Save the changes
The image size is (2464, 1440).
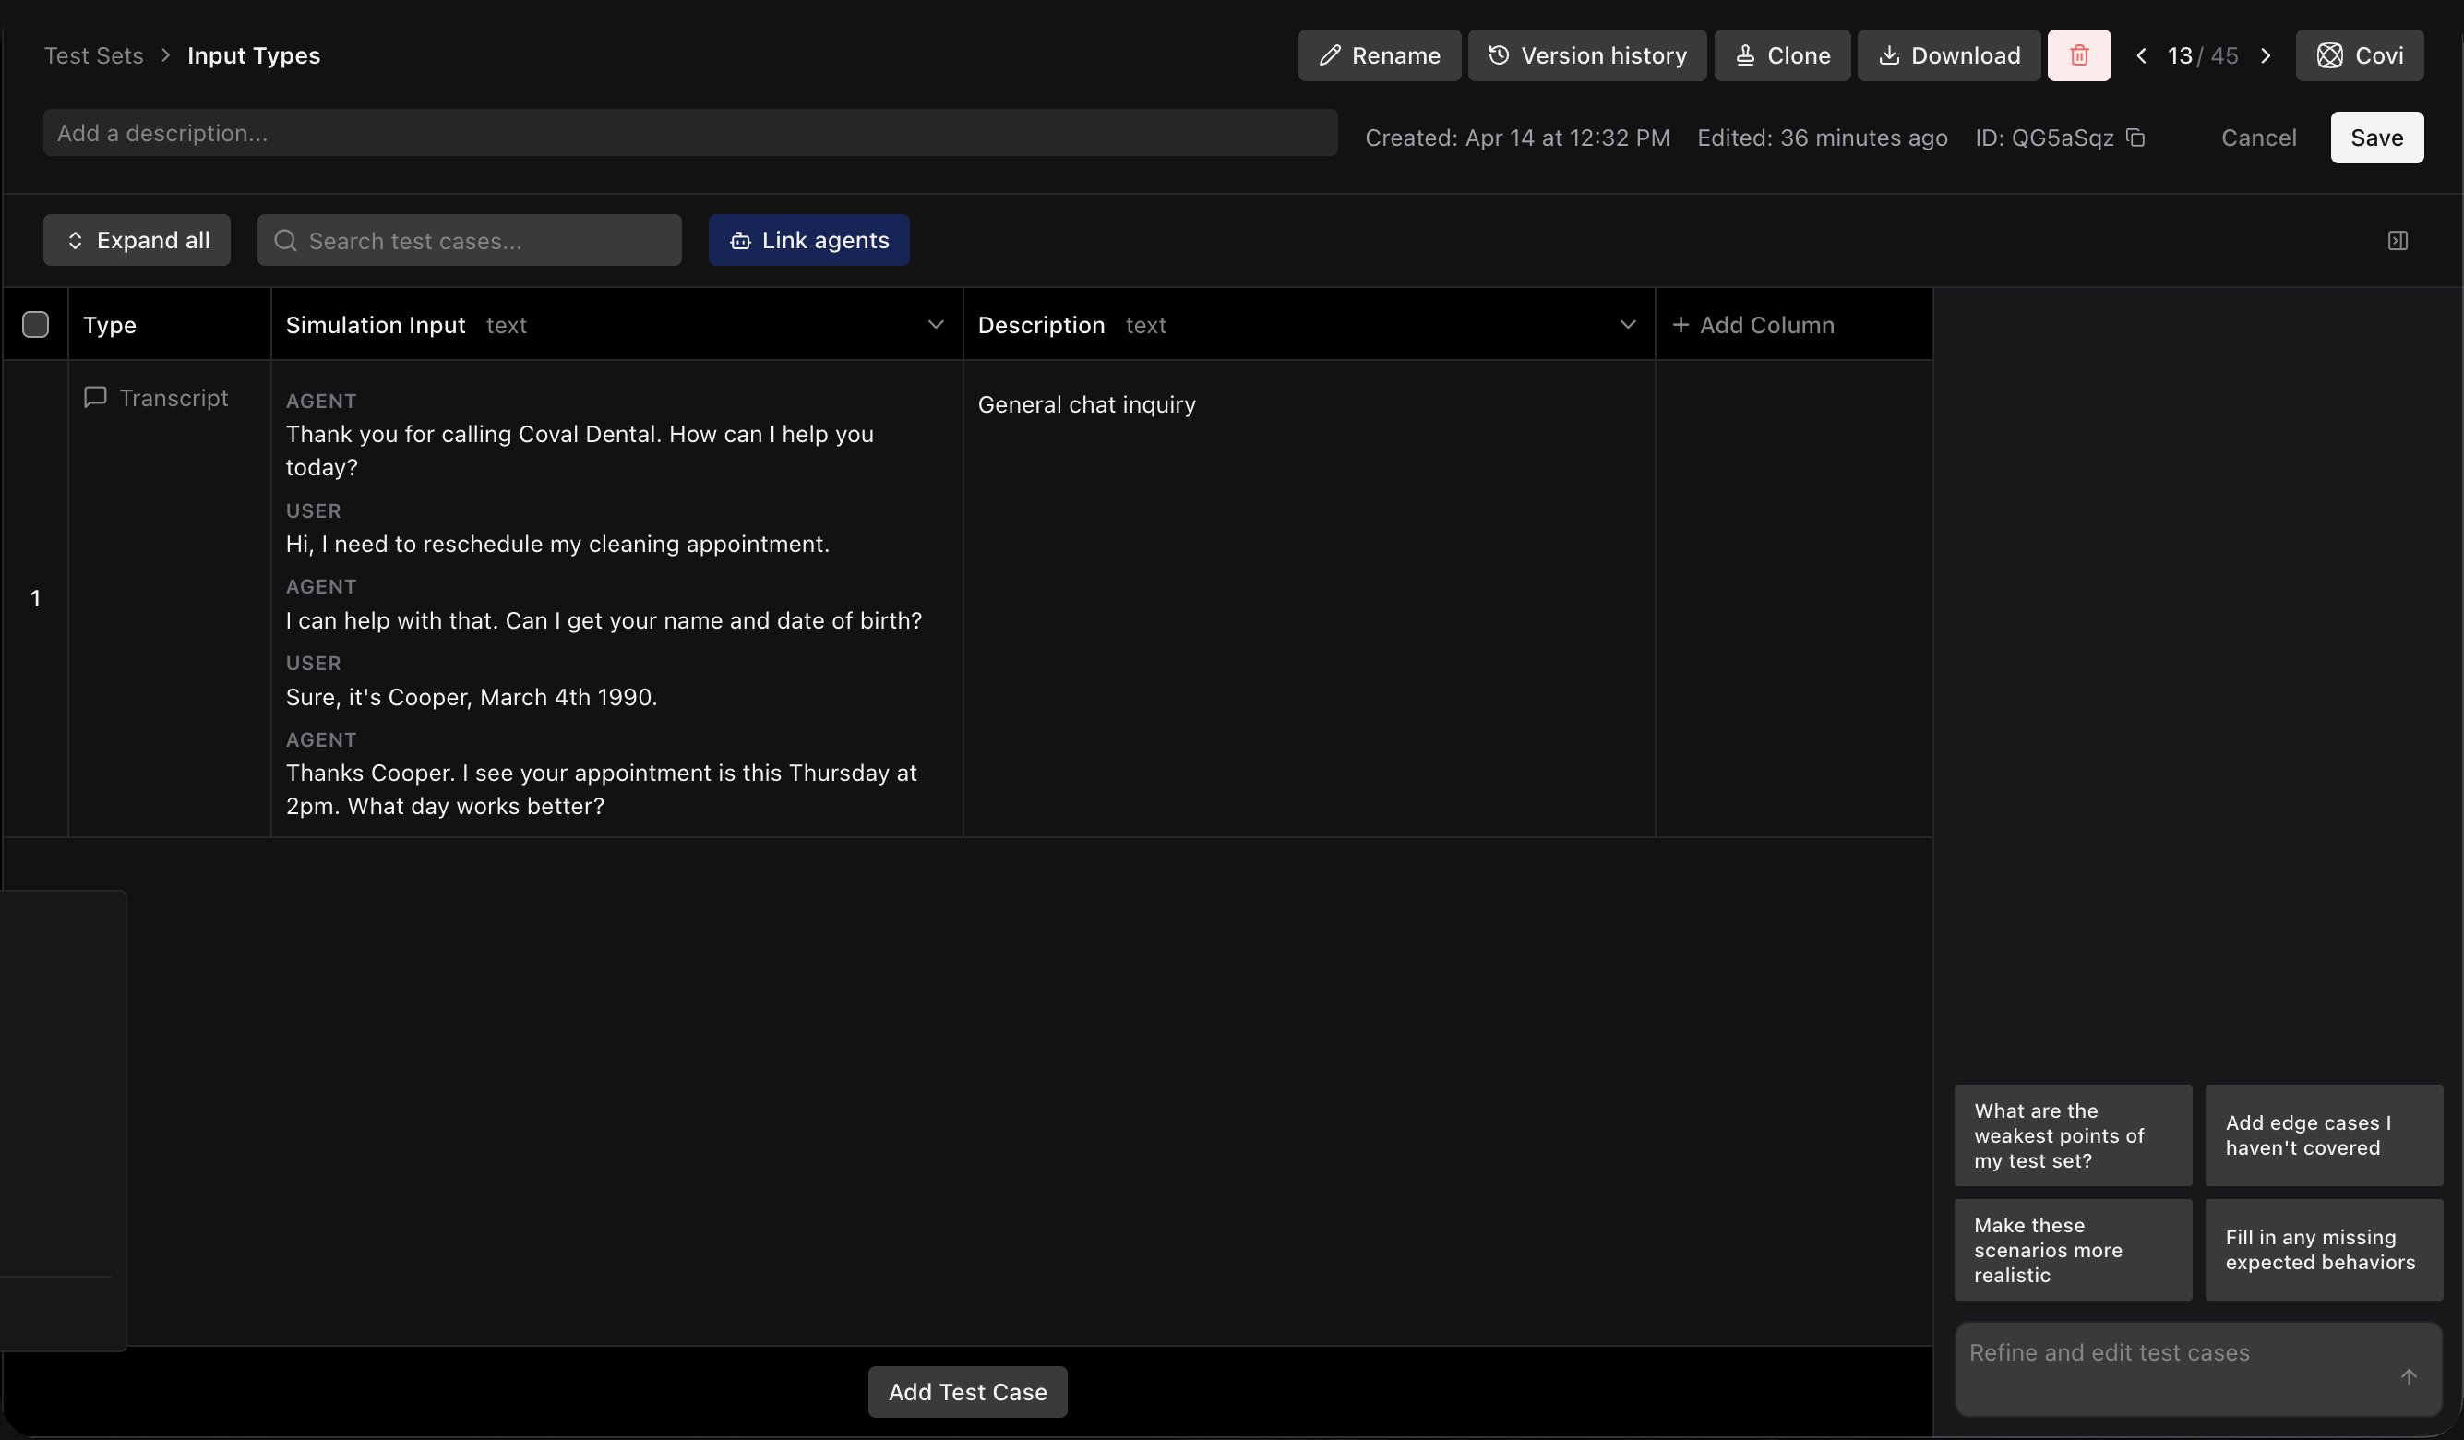(x=2376, y=138)
